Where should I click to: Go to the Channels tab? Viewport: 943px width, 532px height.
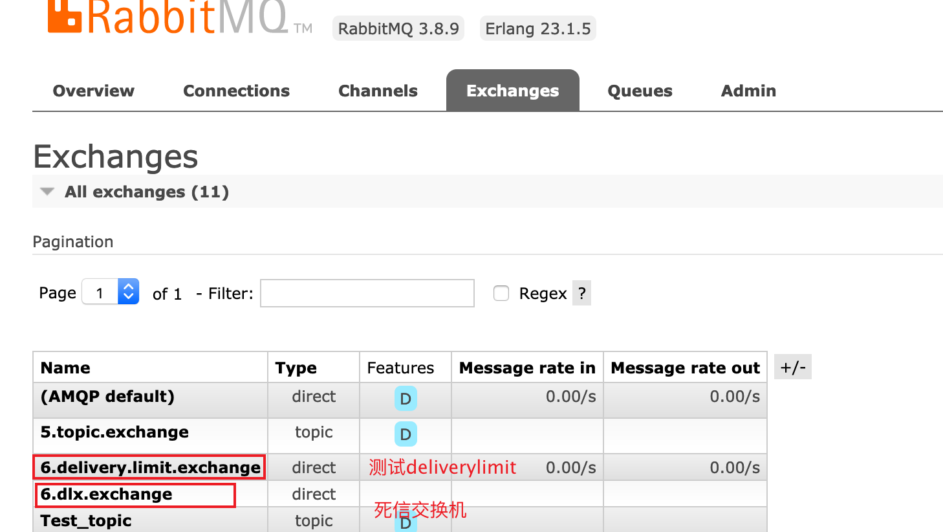[378, 91]
